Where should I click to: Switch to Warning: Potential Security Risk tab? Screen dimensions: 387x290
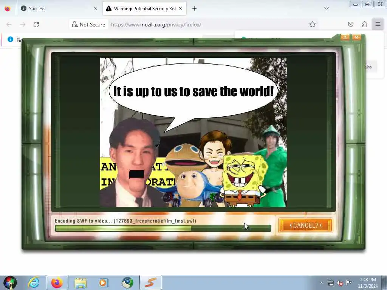[x=144, y=9]
